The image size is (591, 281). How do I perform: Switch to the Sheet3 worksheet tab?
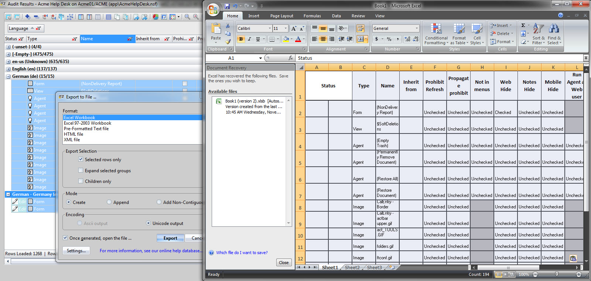click(374, 267)
